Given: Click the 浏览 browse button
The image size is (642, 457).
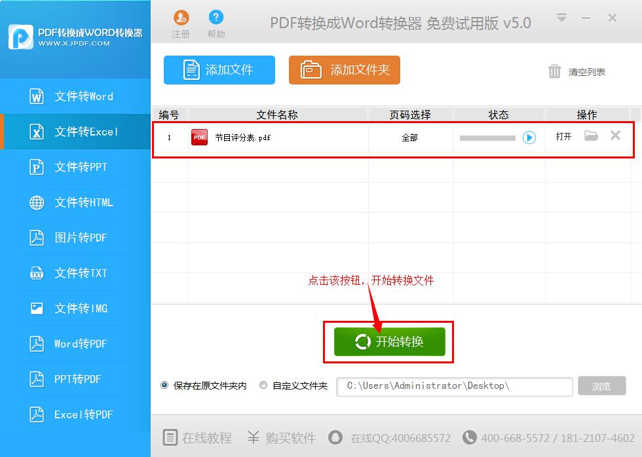Looking at the screenshot, I should [x=602, y=386].
